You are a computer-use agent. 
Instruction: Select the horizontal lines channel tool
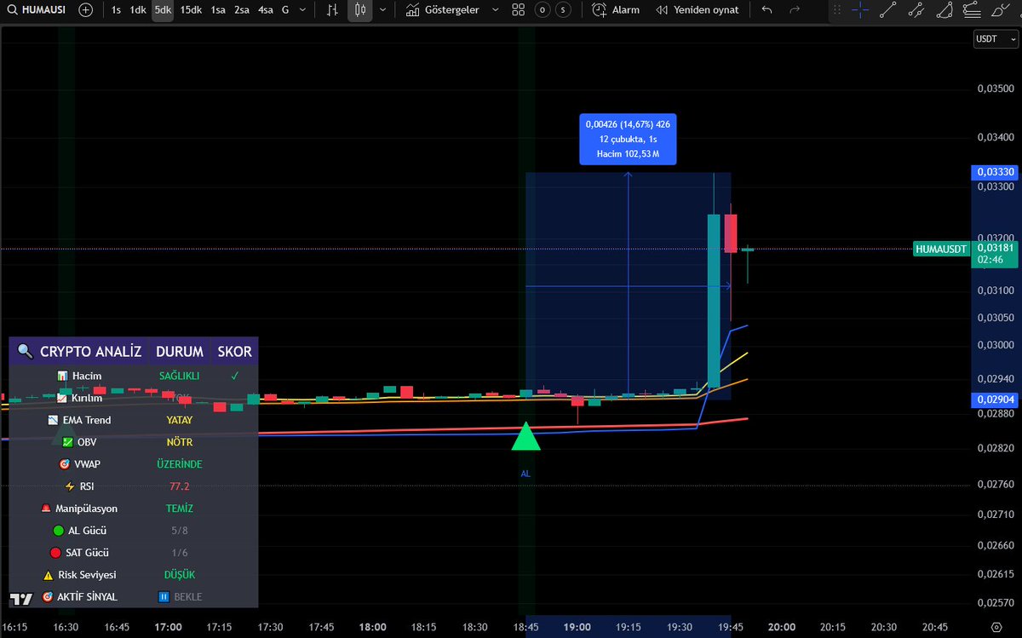point(971,10)
